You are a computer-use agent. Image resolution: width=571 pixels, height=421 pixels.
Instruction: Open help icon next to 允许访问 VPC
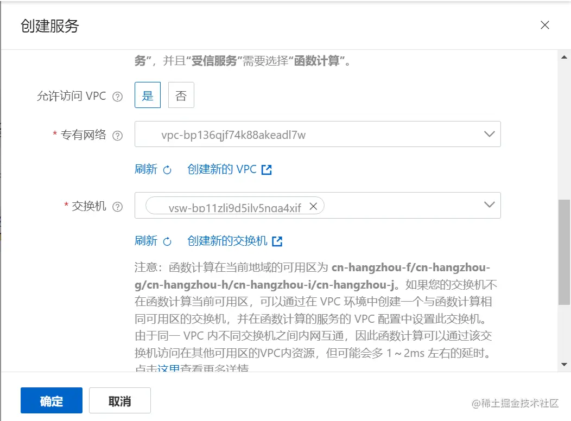[x=117, y=97]
